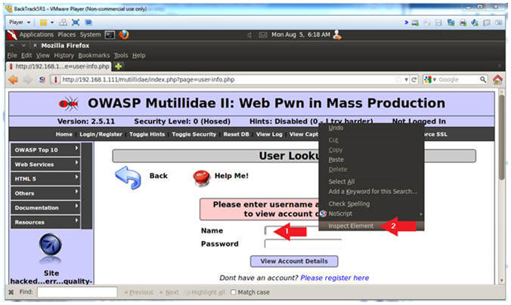The image size is (511, 305).
Task: Expand the Documentation sidebar menu
Action: [45, 208]
